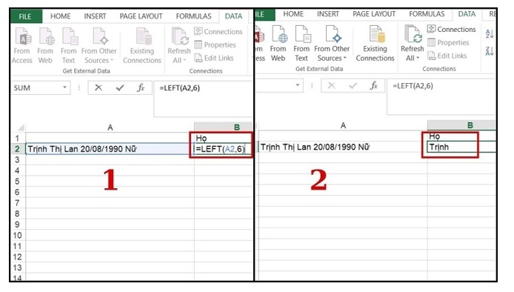This screenshot has height=292, width=514.
Task: Open Name Box dropdown in right window
Action: coord(298,85)
